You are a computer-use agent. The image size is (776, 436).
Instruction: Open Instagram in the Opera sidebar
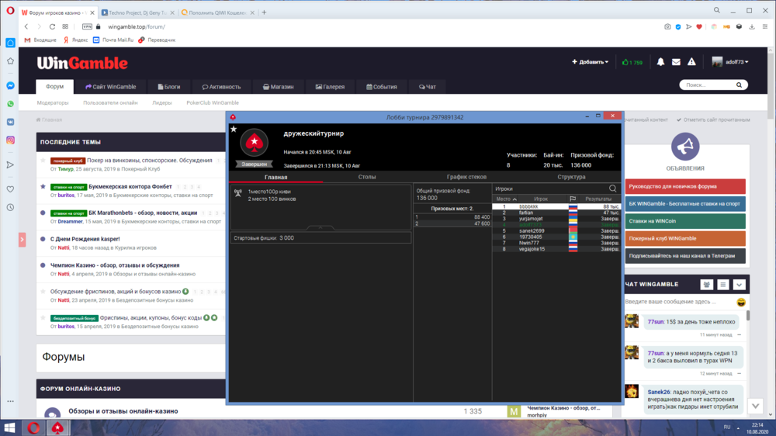click(x=11, y=140)
